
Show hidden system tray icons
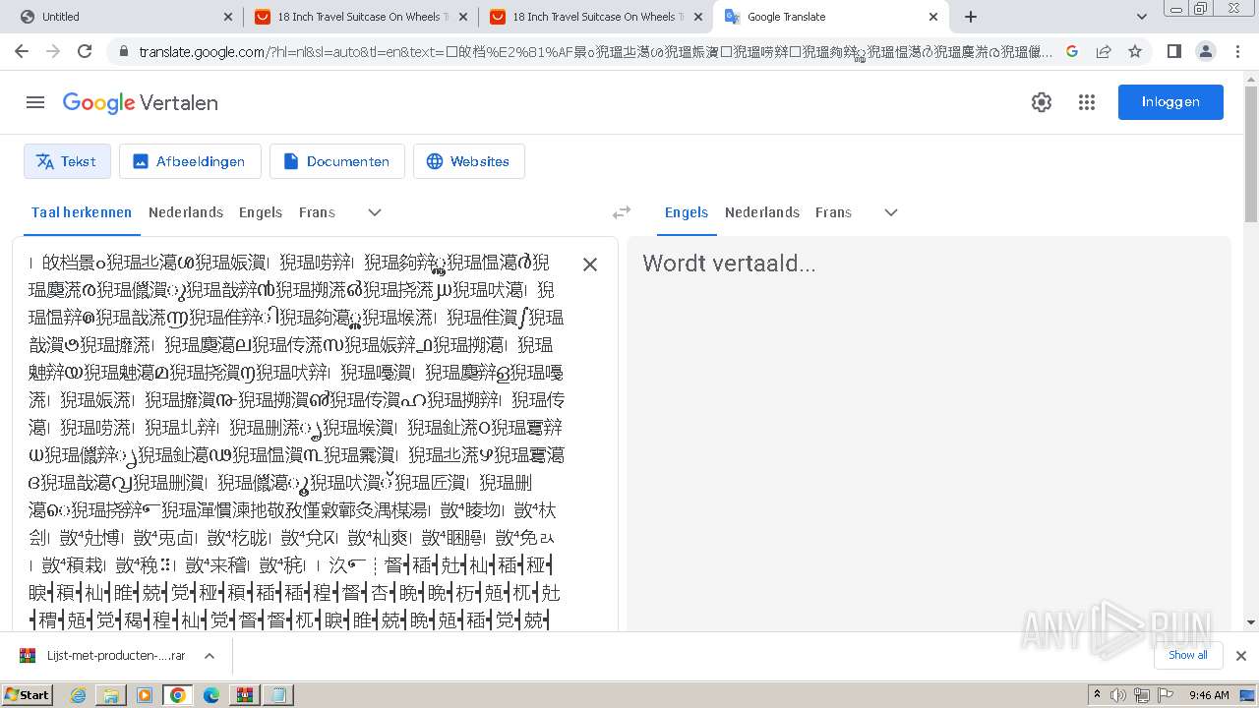click(1098, 695)
